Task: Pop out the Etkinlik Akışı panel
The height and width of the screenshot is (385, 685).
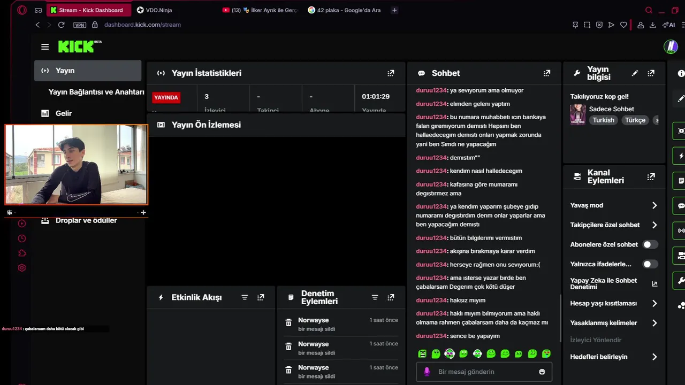Action: pyautogui.click(x=261, y=297)
